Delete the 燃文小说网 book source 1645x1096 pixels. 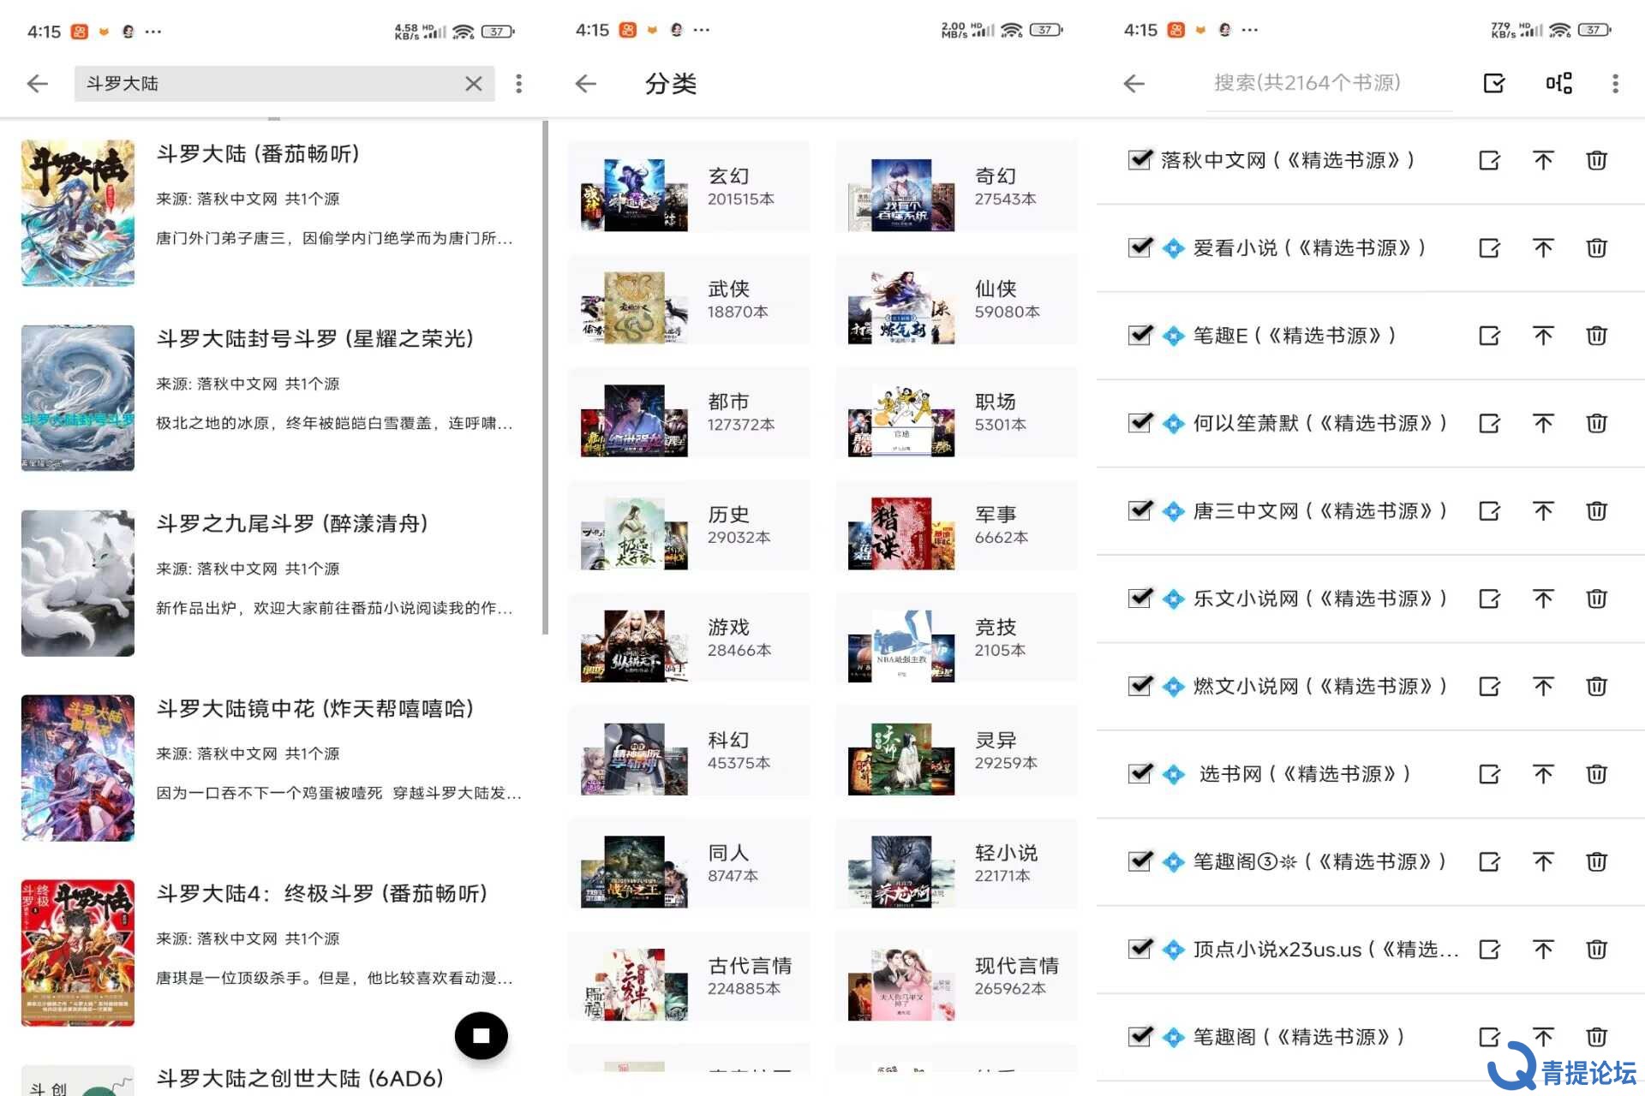(1596, 686)
